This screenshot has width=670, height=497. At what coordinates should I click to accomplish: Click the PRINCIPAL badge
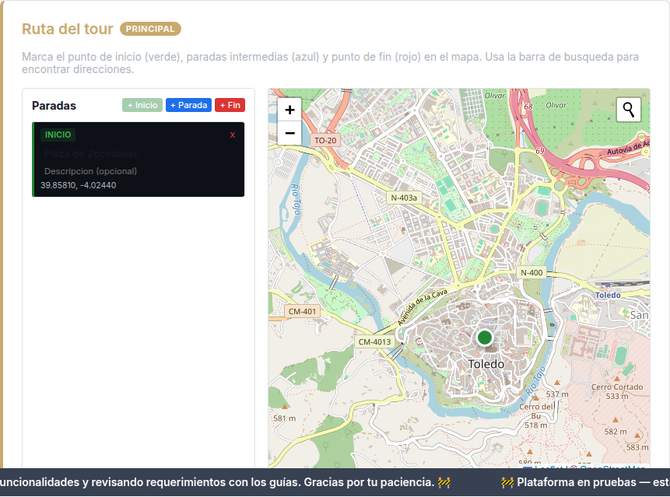click(150, 29)
